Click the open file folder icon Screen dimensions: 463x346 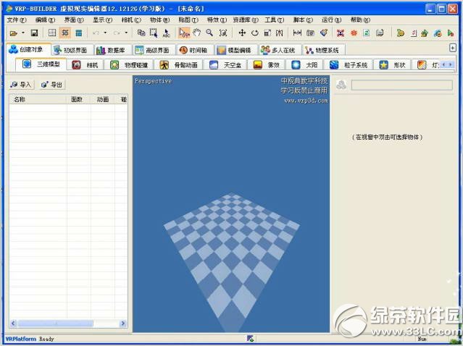pyautogui.click(x=13, y=33)
